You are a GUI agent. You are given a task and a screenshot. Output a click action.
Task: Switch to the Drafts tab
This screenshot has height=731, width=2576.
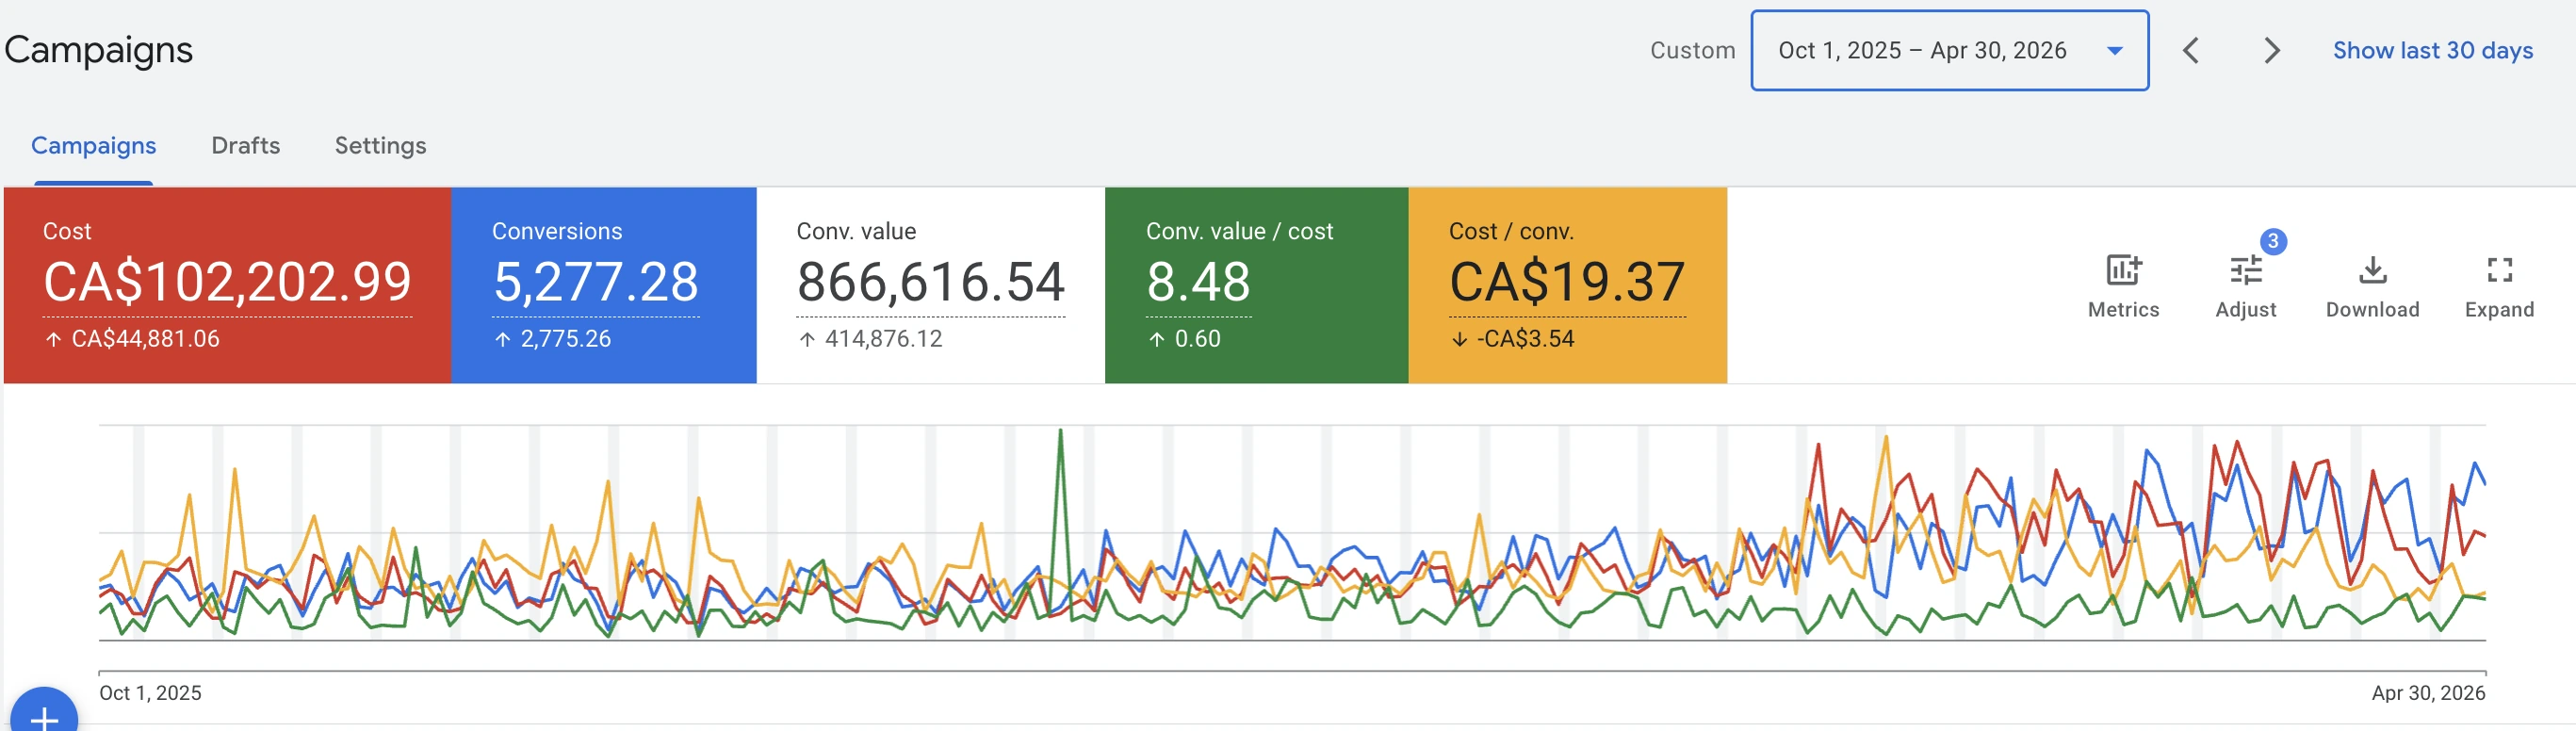pyautogui.click(x=245, y=146)
